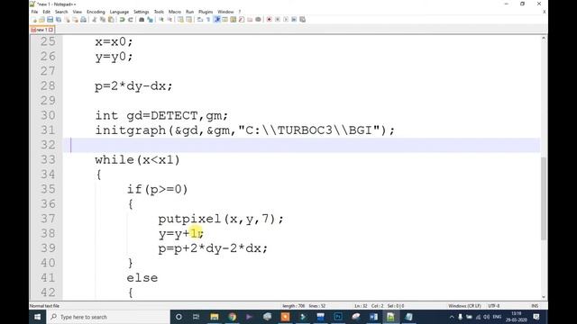Image resolution: width=577 pixels, height=324 pixels.
Task: Click the Close document toolbar icon
Action: [67, 20]
